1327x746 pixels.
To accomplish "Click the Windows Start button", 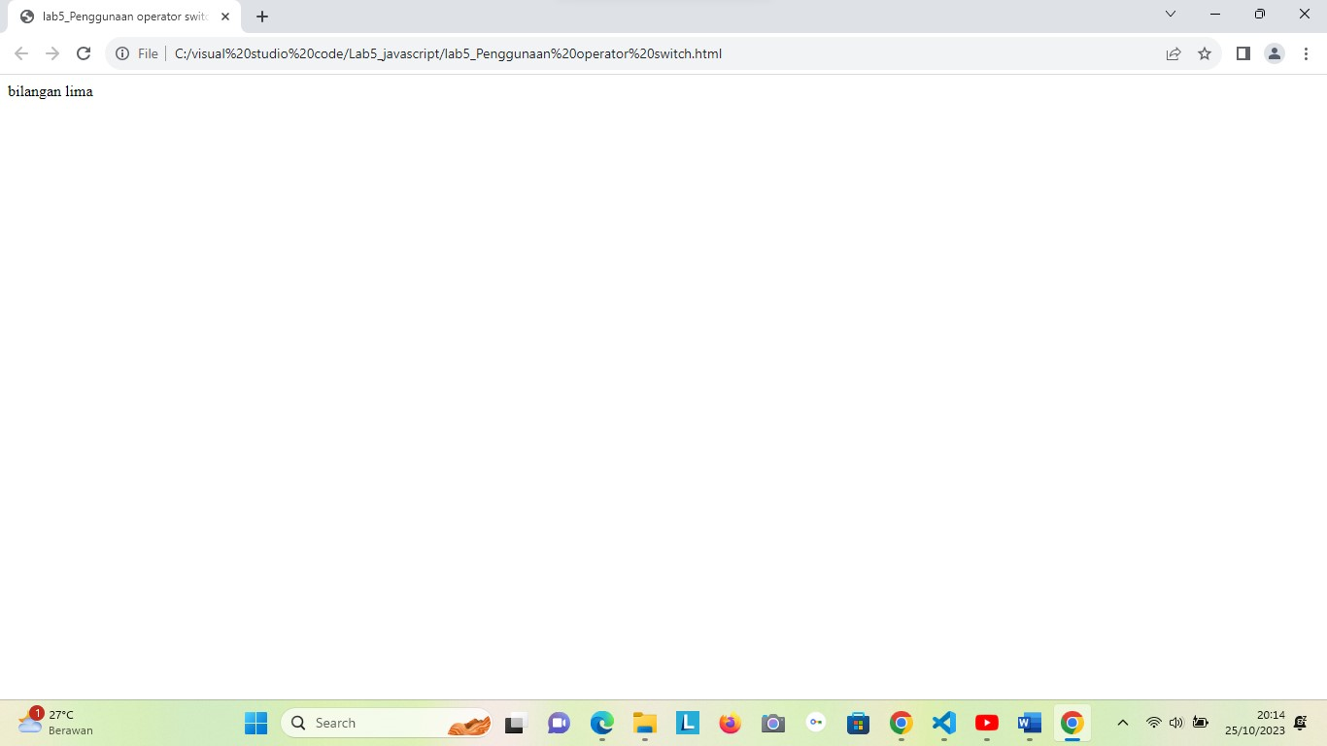I will pos(255,723).
